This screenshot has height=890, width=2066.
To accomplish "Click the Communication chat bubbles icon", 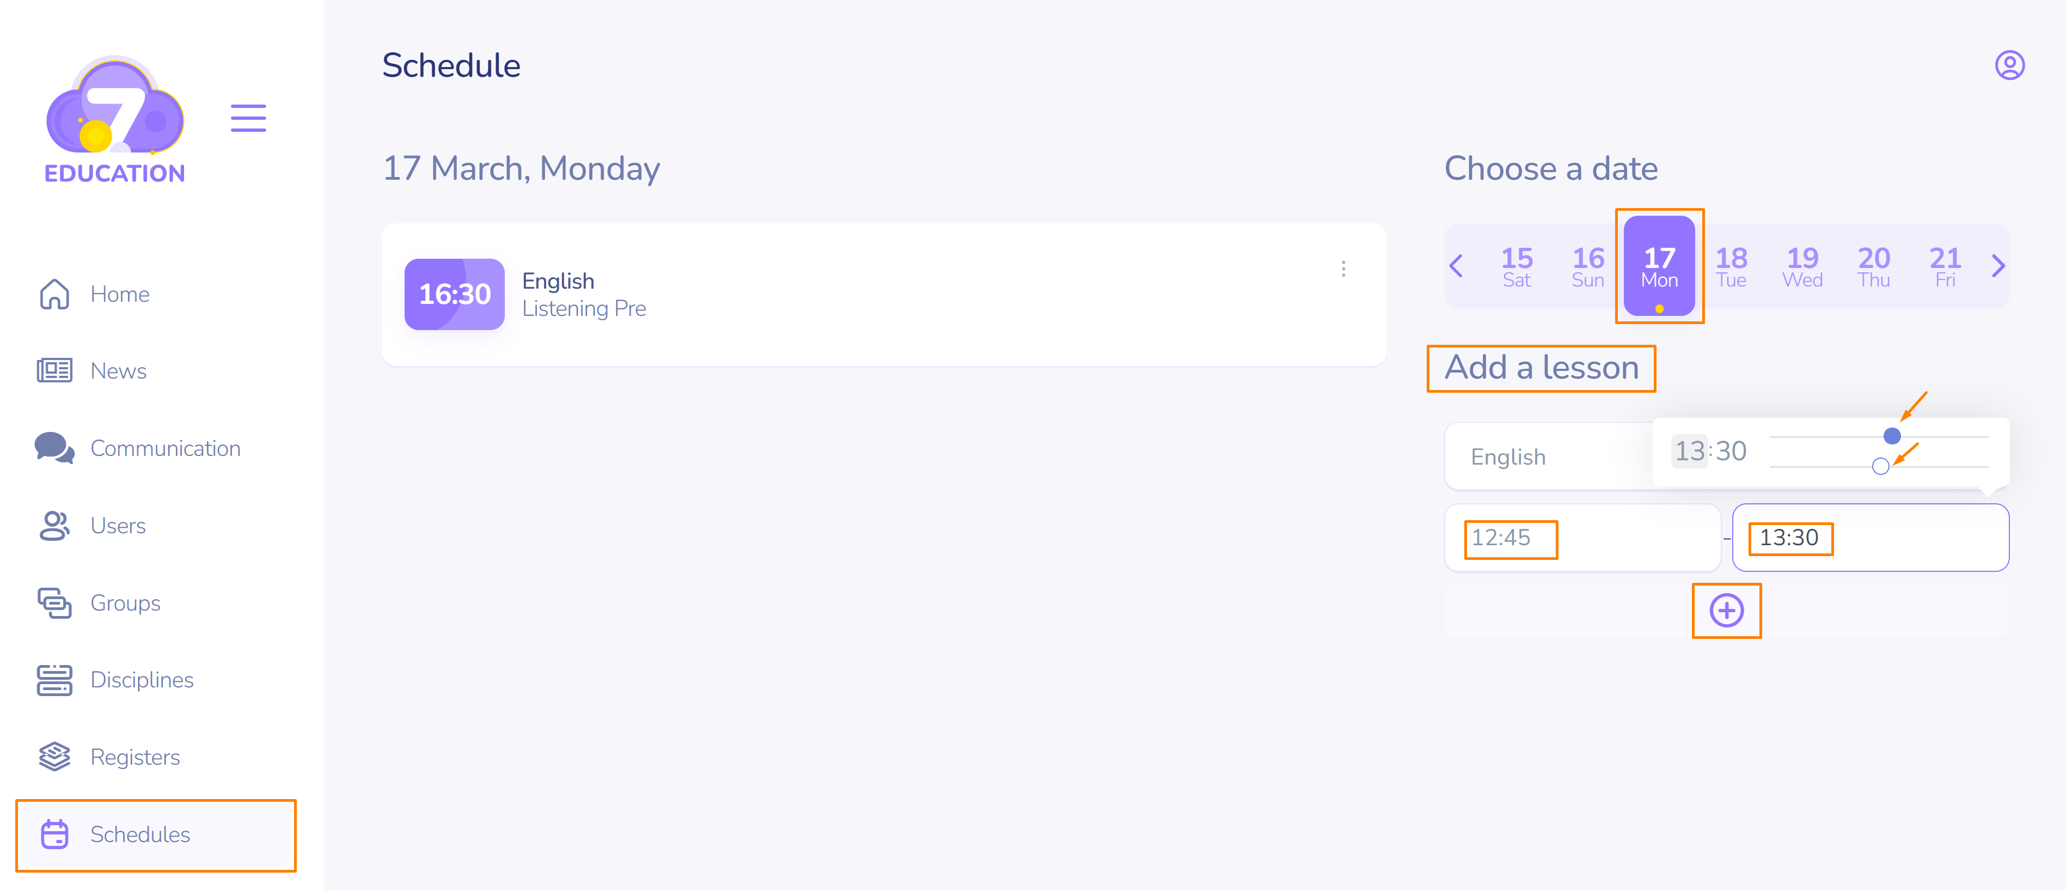I will [54, 448].
